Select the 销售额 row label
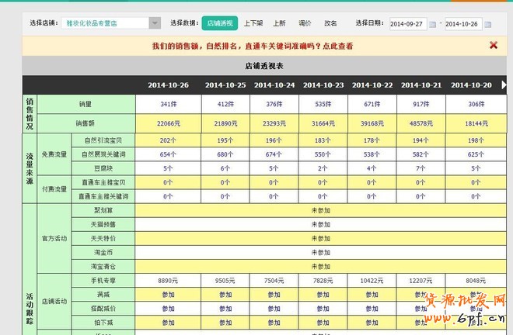Image resolution: width=513 pixels, height=335 pixels. (x=86, y=123)
